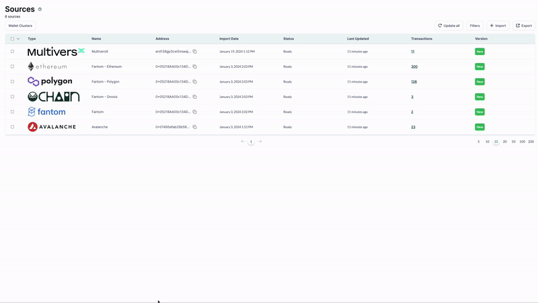Click the Name column header
This screenshot has height=303, width=538.
tap(96, 39)
